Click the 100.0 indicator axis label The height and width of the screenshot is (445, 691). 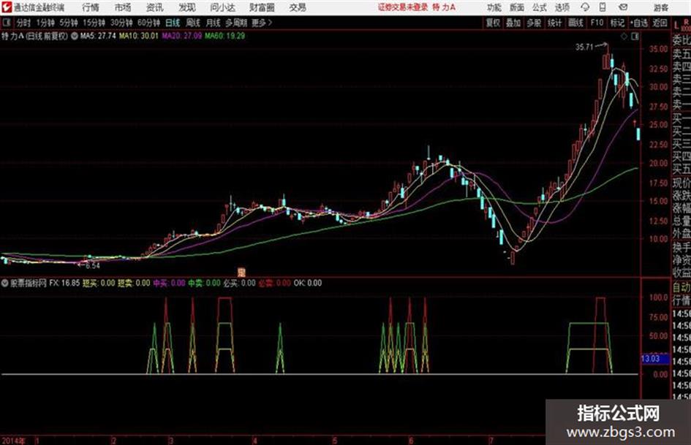tap(658, 297)
